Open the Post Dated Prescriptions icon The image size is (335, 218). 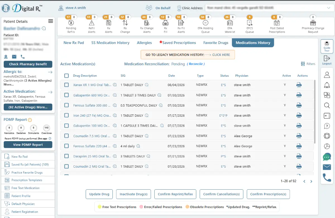pos(277,23)
